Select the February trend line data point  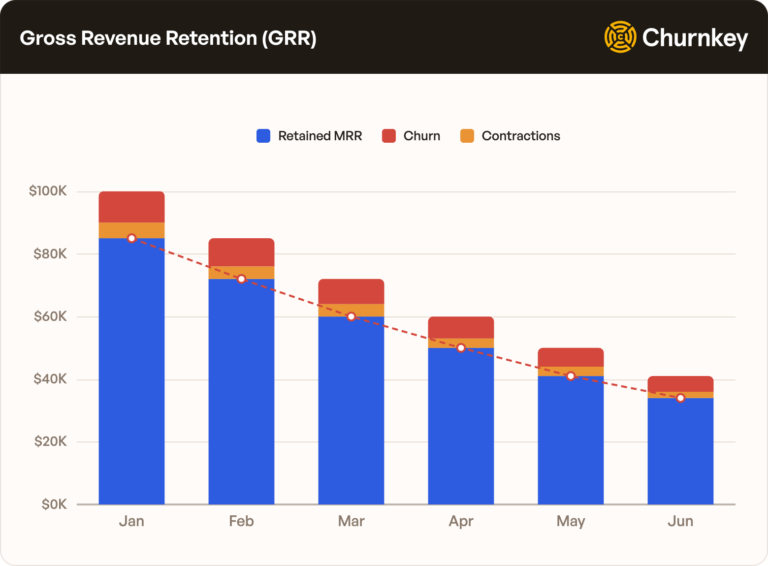241,279
